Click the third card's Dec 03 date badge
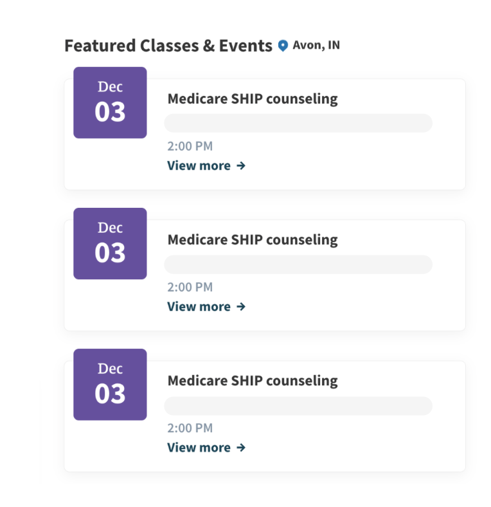 pos(110,385)
